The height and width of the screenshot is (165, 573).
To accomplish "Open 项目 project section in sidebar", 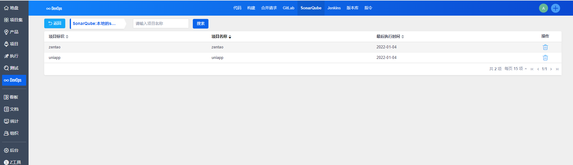I will pyautogui.click(x=11, y=44).
